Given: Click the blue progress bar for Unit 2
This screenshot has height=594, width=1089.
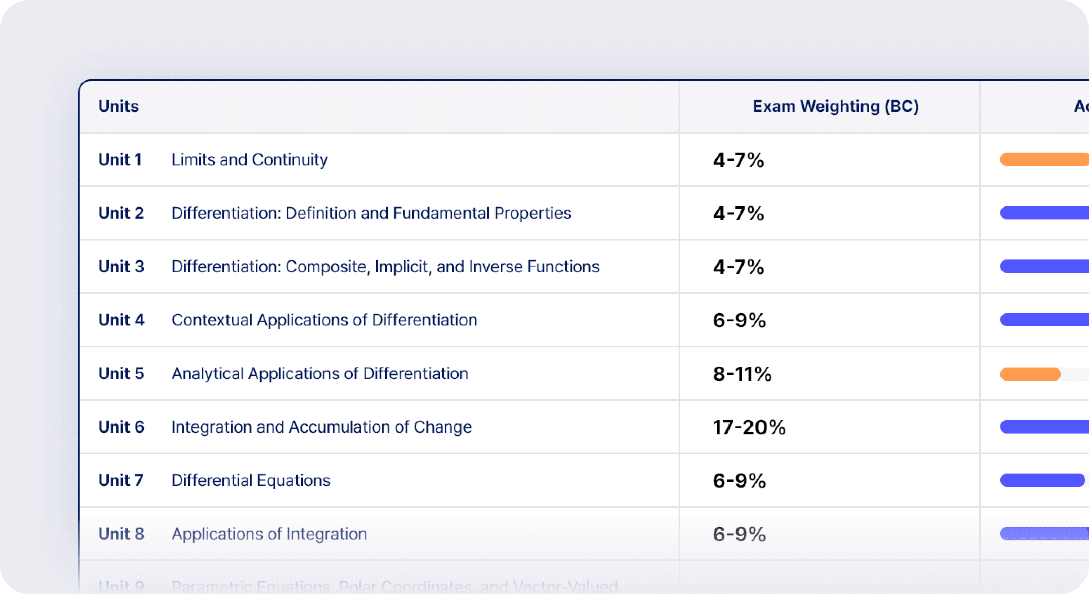Looking at the screenshot, I should [x=1043, y=213].
